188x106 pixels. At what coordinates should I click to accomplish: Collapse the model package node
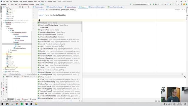click(x=12, y=42)
